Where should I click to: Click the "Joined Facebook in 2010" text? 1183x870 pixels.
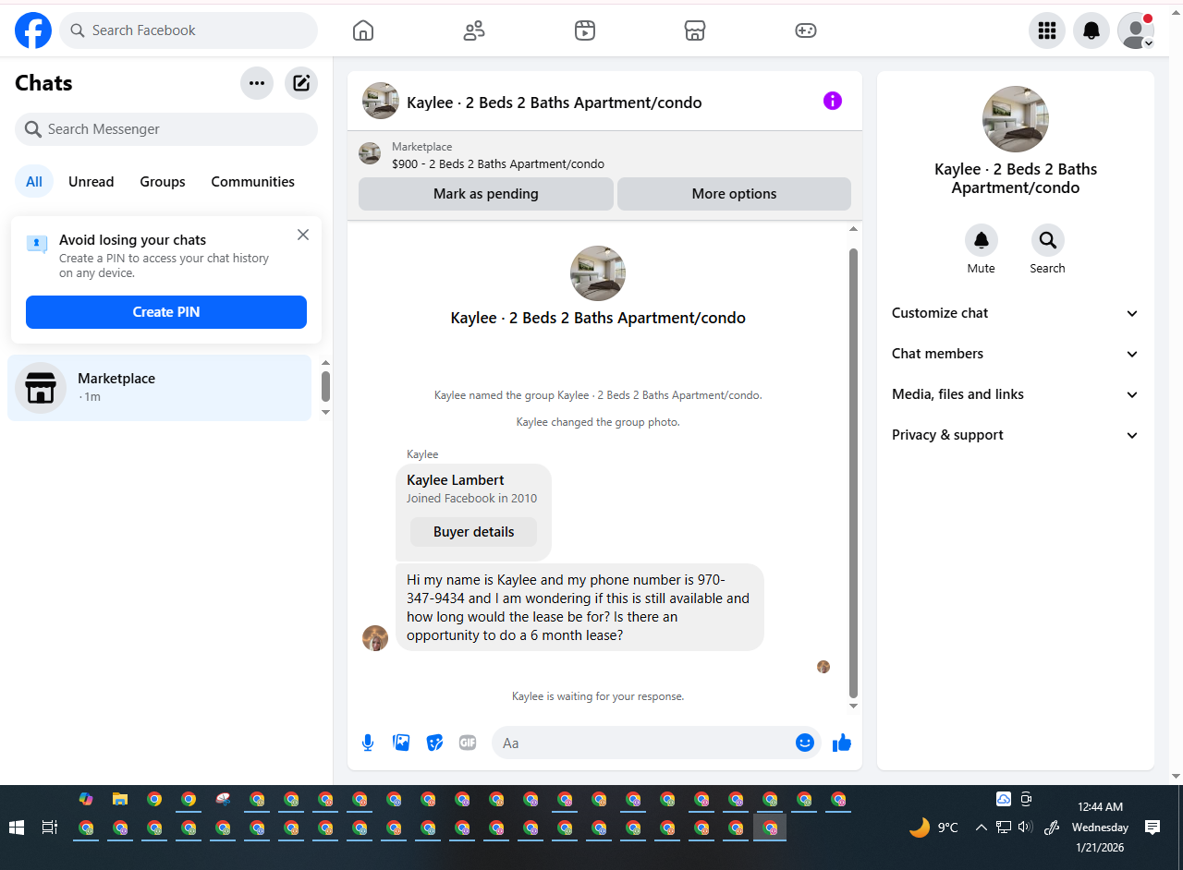click(472, 499)
